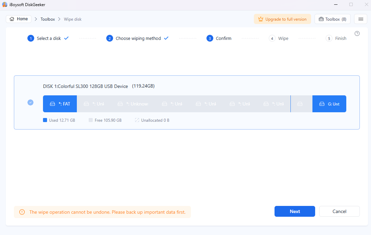
Task: Click the orange warning exclamation icon
Action: tap(22, 212)
